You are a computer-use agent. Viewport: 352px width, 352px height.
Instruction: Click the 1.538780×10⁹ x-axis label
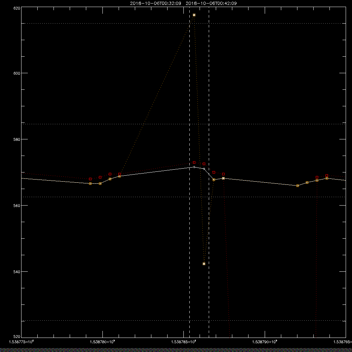pyautogui.click(x=102, y=342)
